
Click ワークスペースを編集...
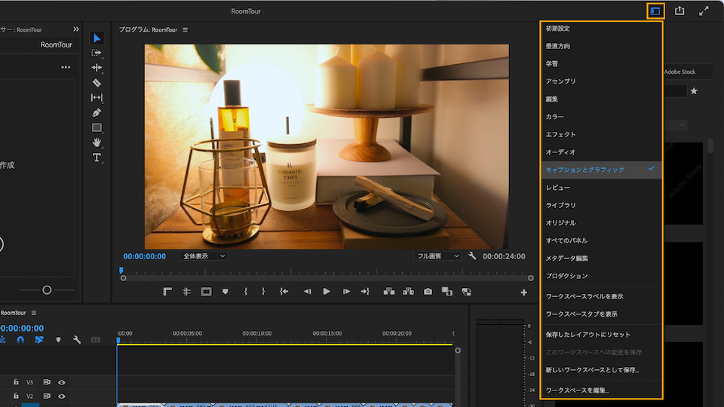point(577,390)
